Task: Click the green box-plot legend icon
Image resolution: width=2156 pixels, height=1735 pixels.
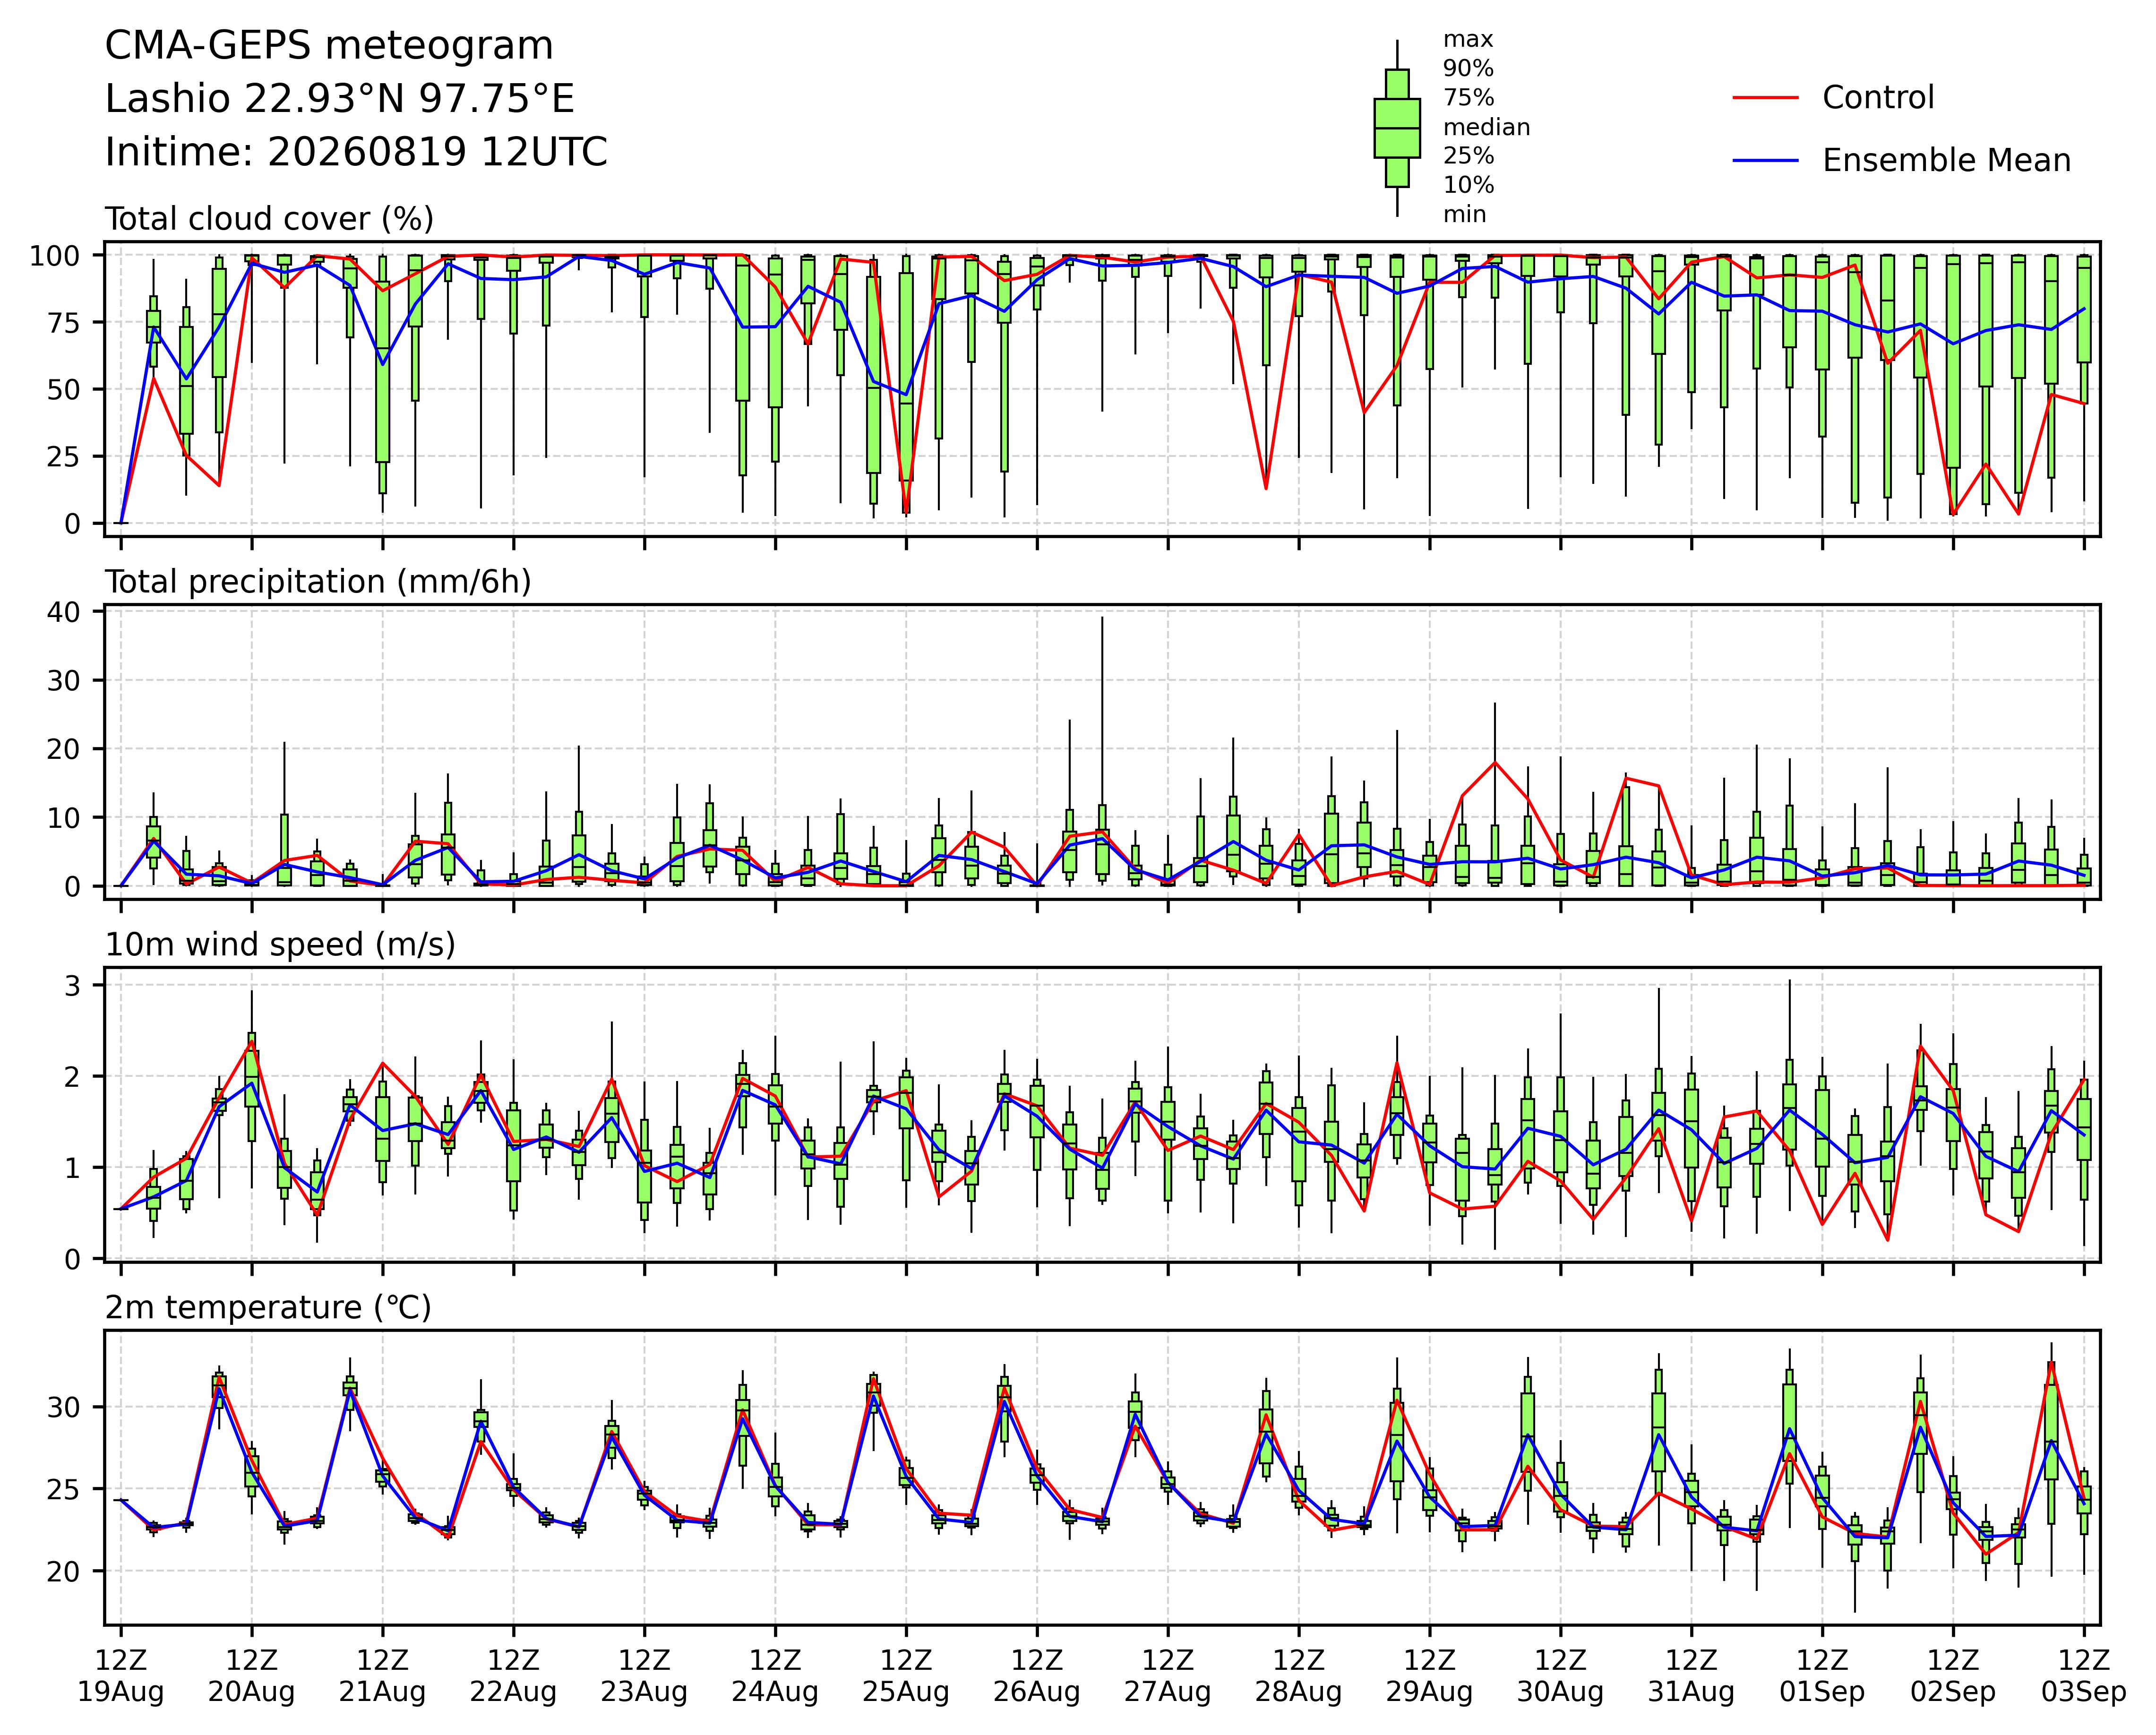Action: pyautogui.click(x=1397, y=128)
